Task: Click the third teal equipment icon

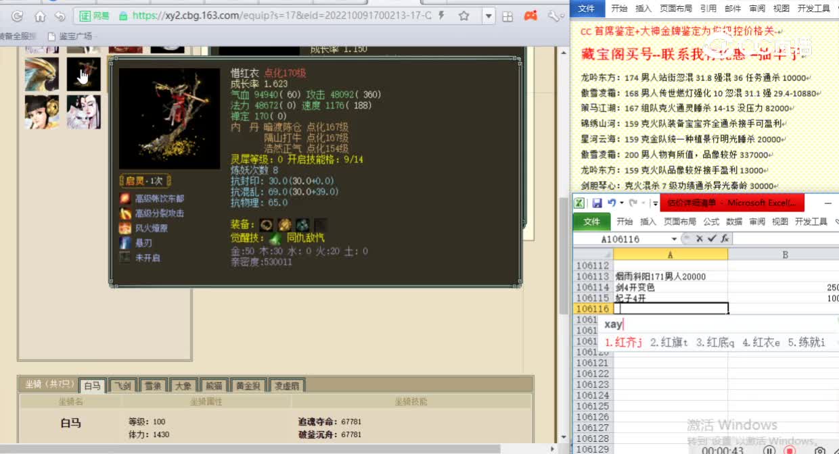Action: (303, 224)
